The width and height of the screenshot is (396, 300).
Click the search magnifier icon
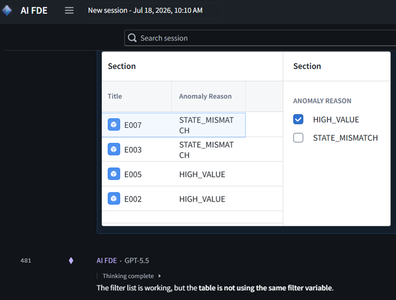point(132,38)
